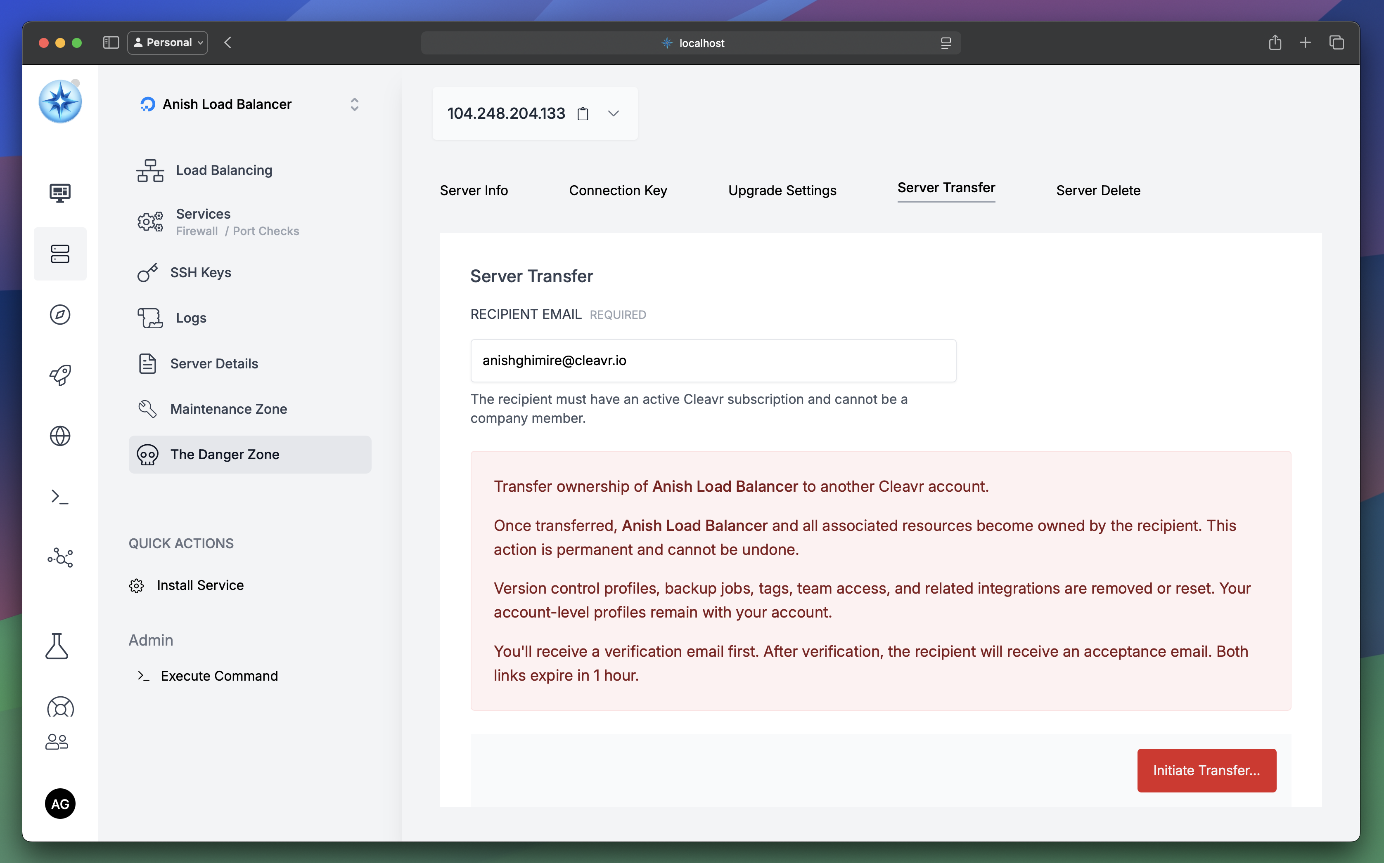Screen dimensions: 1384x863
Task: Toggle the Safari sidebar button
Action: [111, 43]
